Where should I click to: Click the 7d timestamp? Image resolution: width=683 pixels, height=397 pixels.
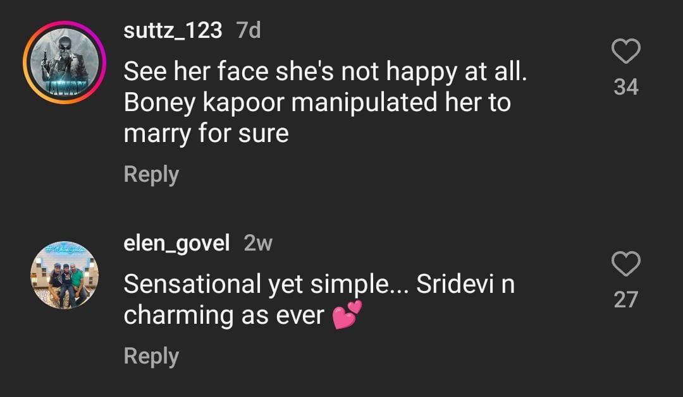[x=248, y=30]
